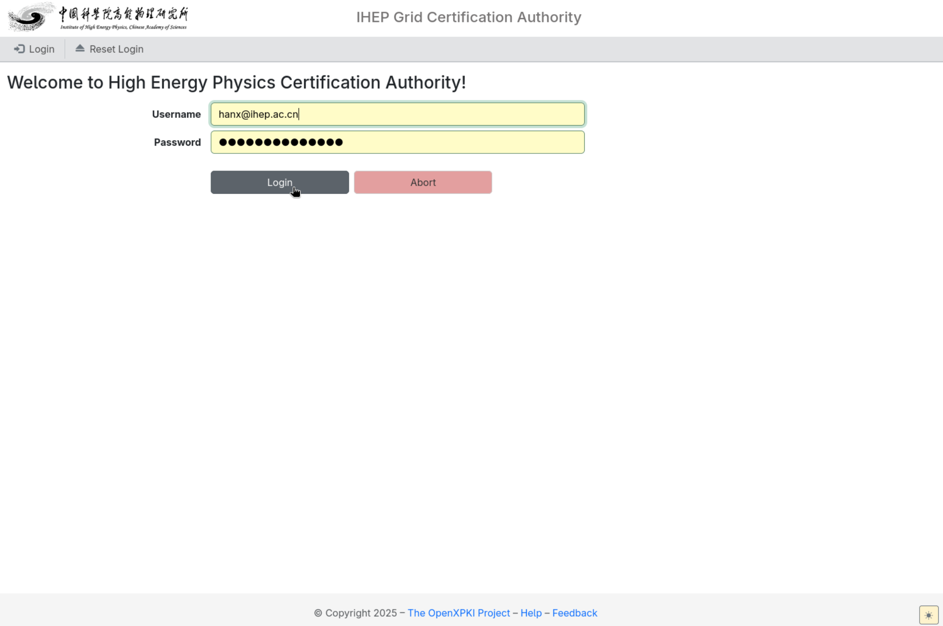
Task: Click the Copyright 2025 footer text
Action: (355, 613)
